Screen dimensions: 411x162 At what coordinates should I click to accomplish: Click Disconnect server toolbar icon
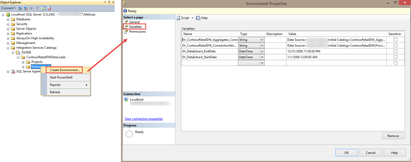pos(25,8)
